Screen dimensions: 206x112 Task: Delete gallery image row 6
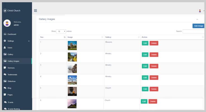click(x=153, y=101)
